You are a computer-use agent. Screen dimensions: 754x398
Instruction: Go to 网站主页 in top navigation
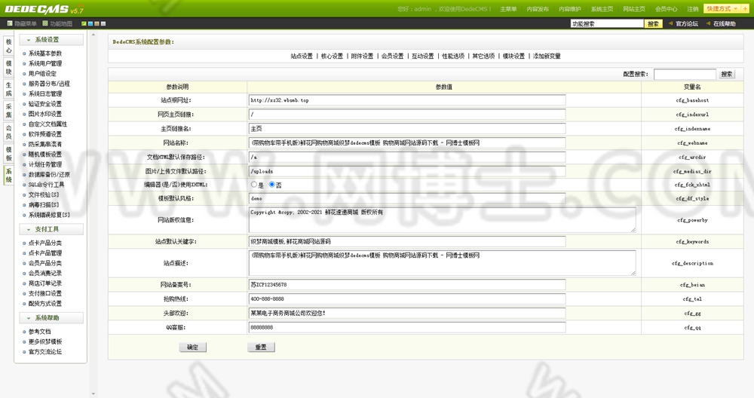(x=634, y=9)
